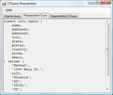The height and width of the screenshot is (95, 113).
Task: Click the '1234 Main St.' value line
Action: click(28, 69)
